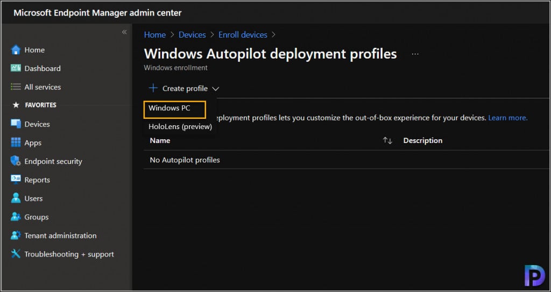Click the Groups people icon
Viewport: 551px width, 292px height.
tap(16, 217)
